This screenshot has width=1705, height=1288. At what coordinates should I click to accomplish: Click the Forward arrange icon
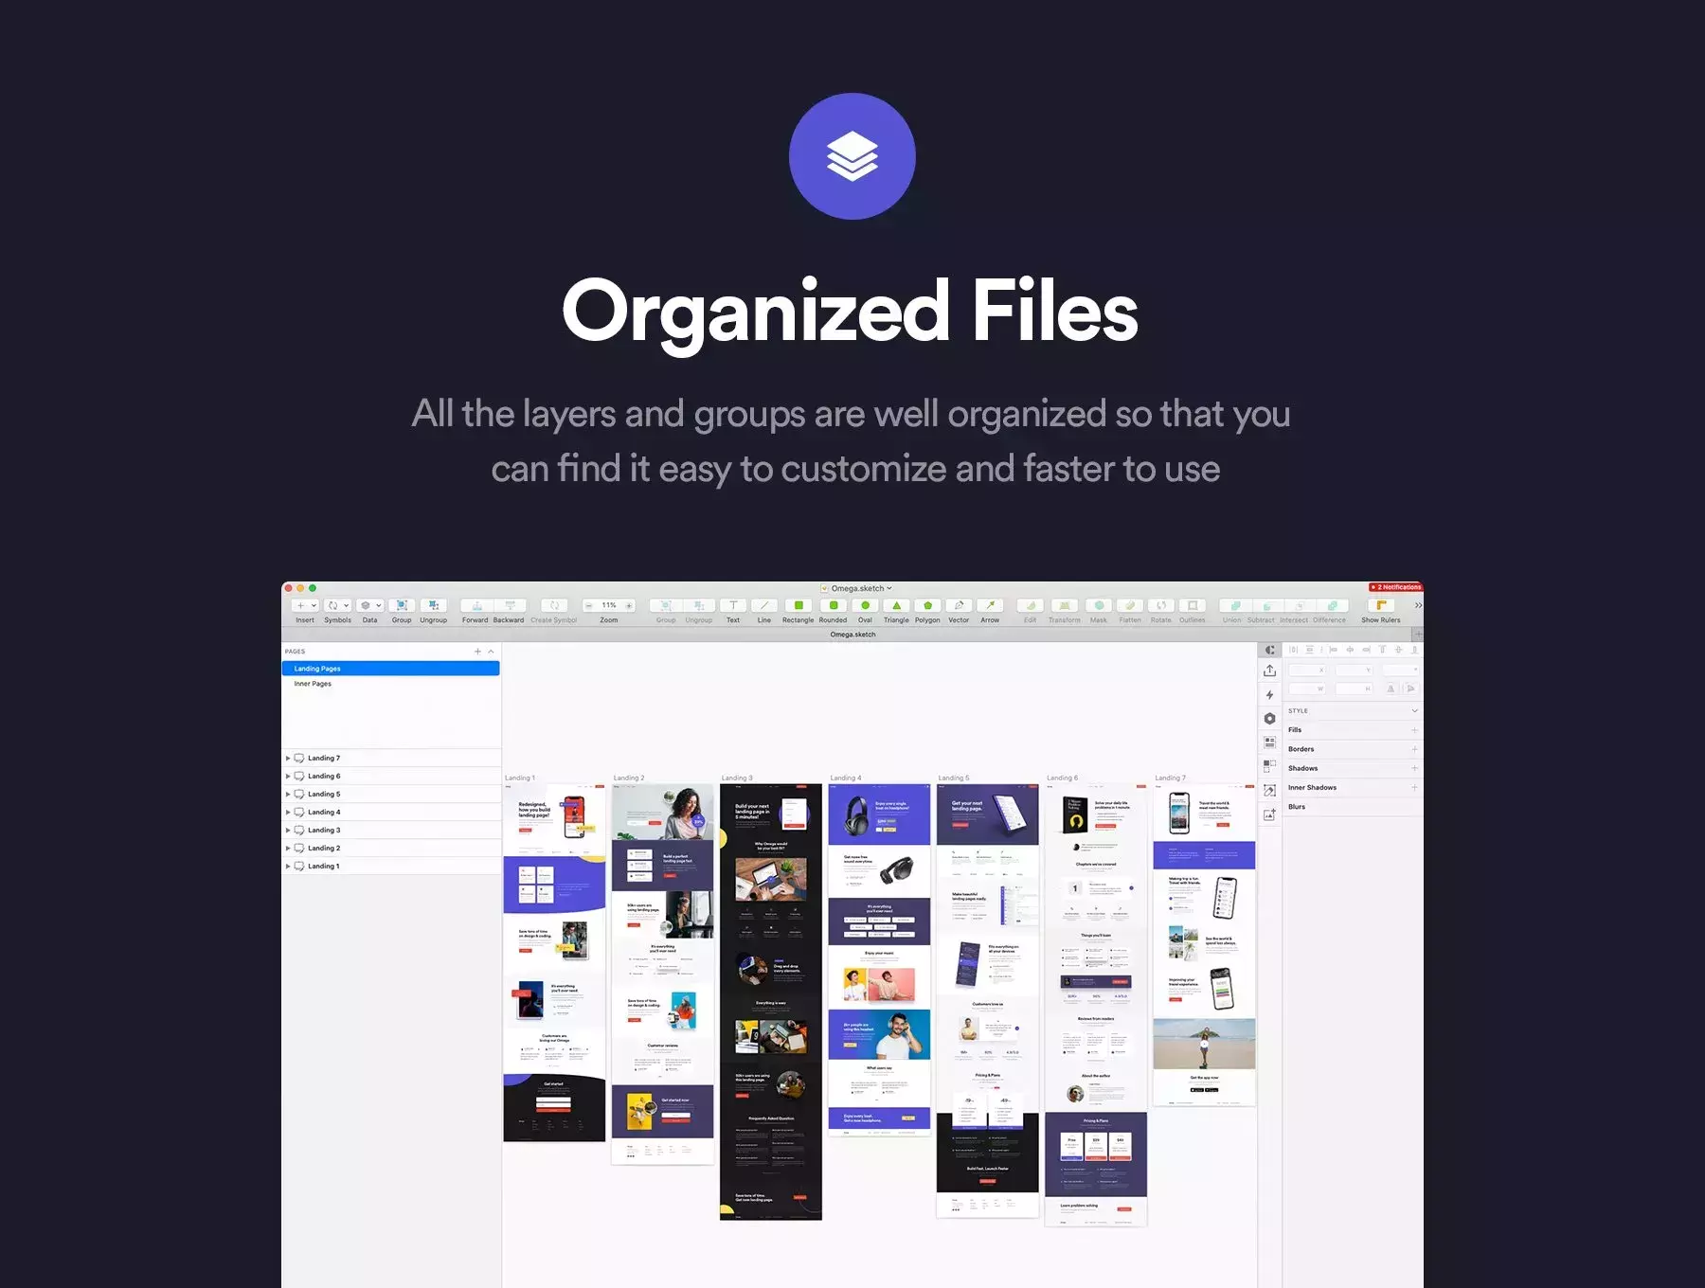tap(476, 605)
